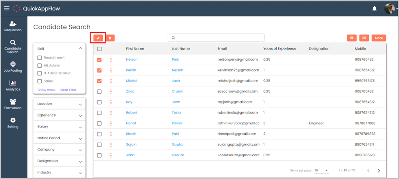
Task: Switch to grid view icon
Action: point(364,38)
